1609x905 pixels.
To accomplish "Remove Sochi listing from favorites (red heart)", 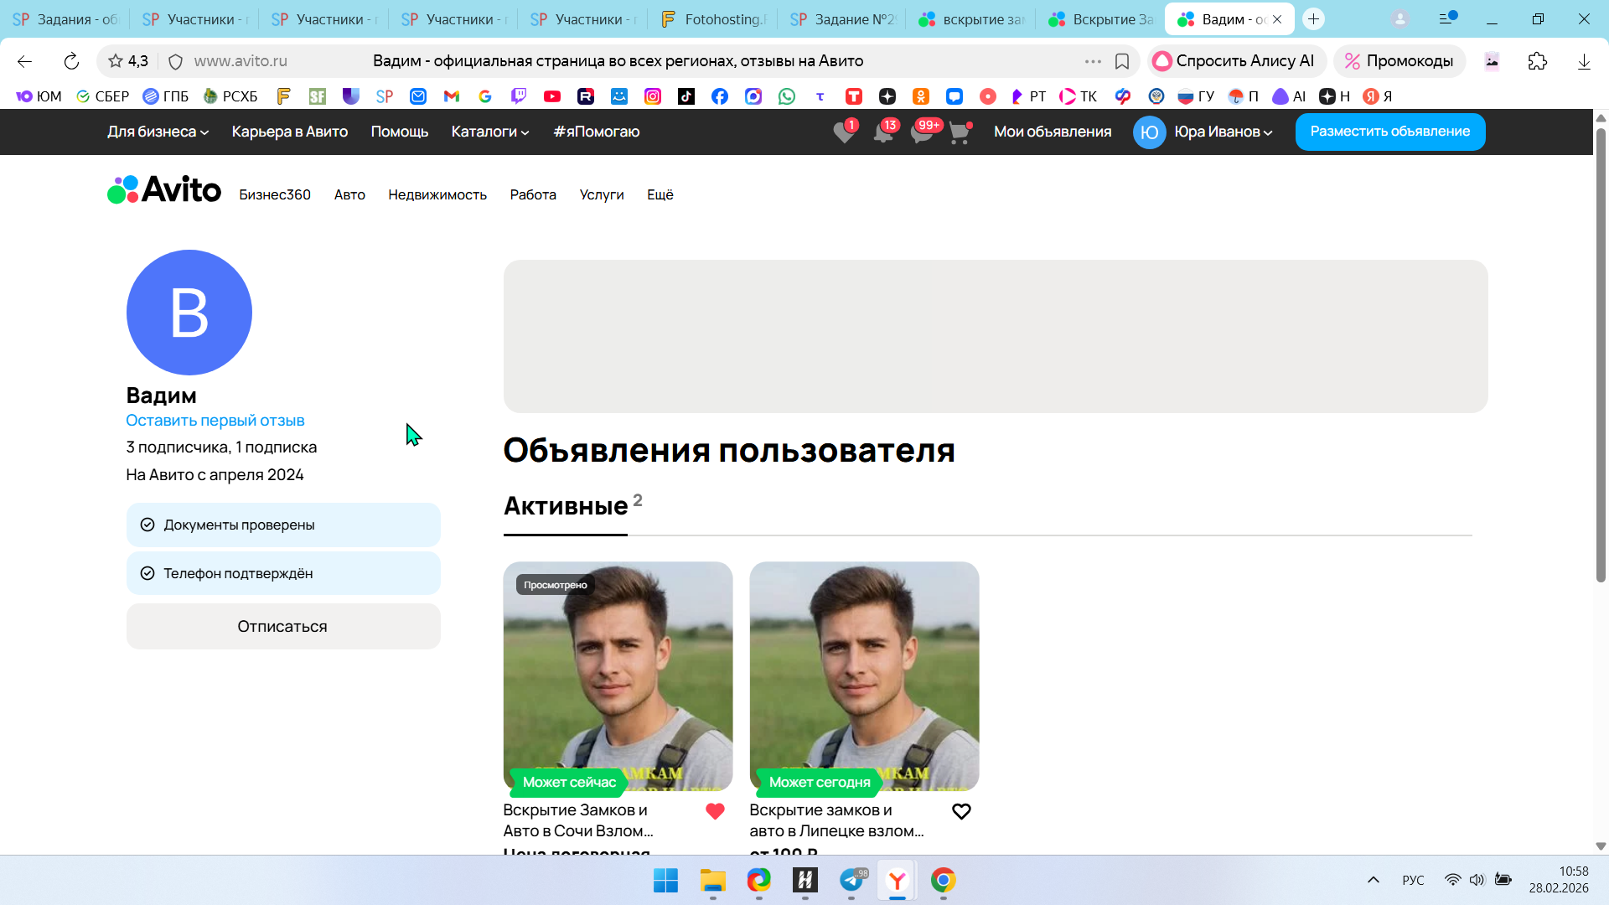I will (715, 811).
